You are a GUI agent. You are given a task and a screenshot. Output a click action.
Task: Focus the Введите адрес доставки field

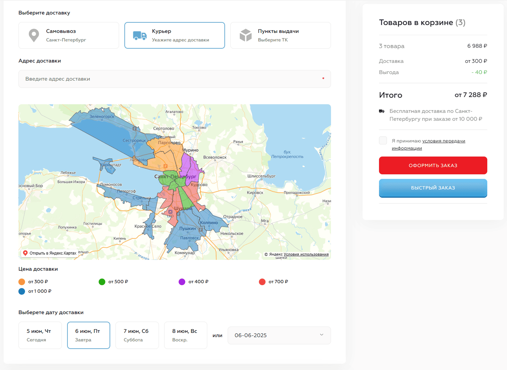175,79
